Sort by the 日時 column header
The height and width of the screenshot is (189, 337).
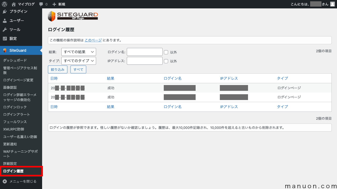coord(54,78)
